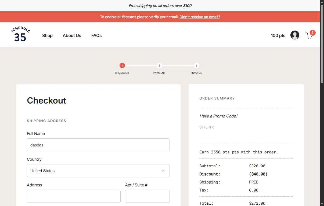The image size is (324, 206).
Task: Click the 'Have a Promo Code?' text
Action: pyautogui.click(x=219, y=116)
